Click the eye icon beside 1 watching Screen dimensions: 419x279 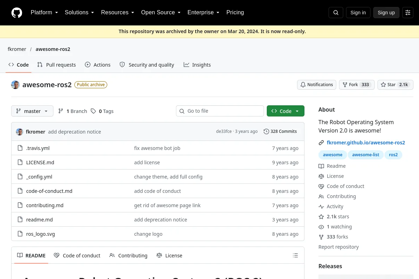[x=321, y=227]
